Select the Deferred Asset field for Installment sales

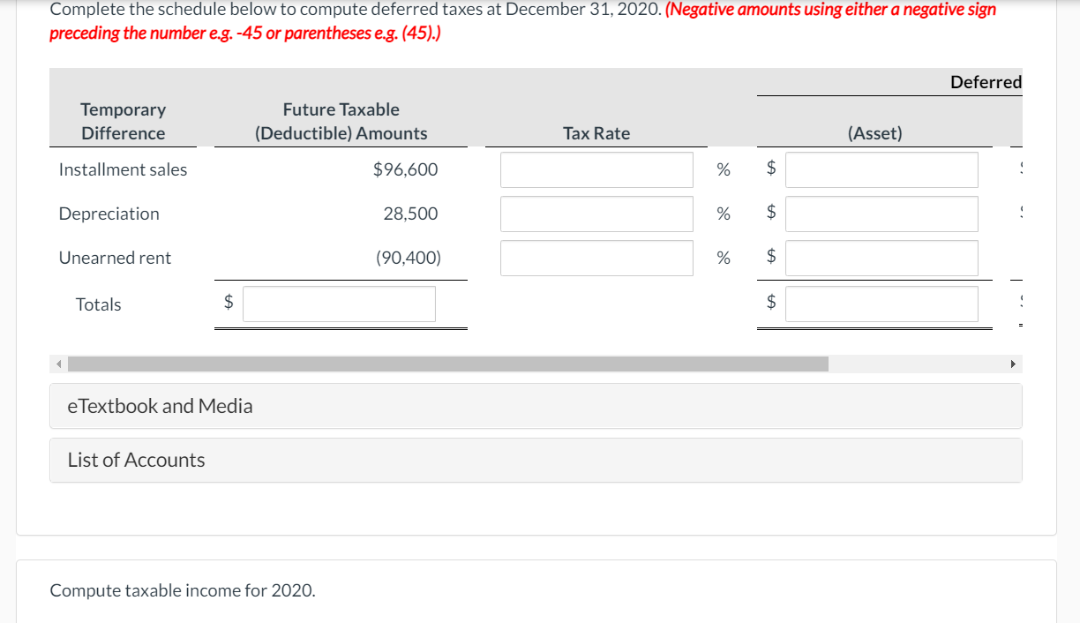coord(881,169)
